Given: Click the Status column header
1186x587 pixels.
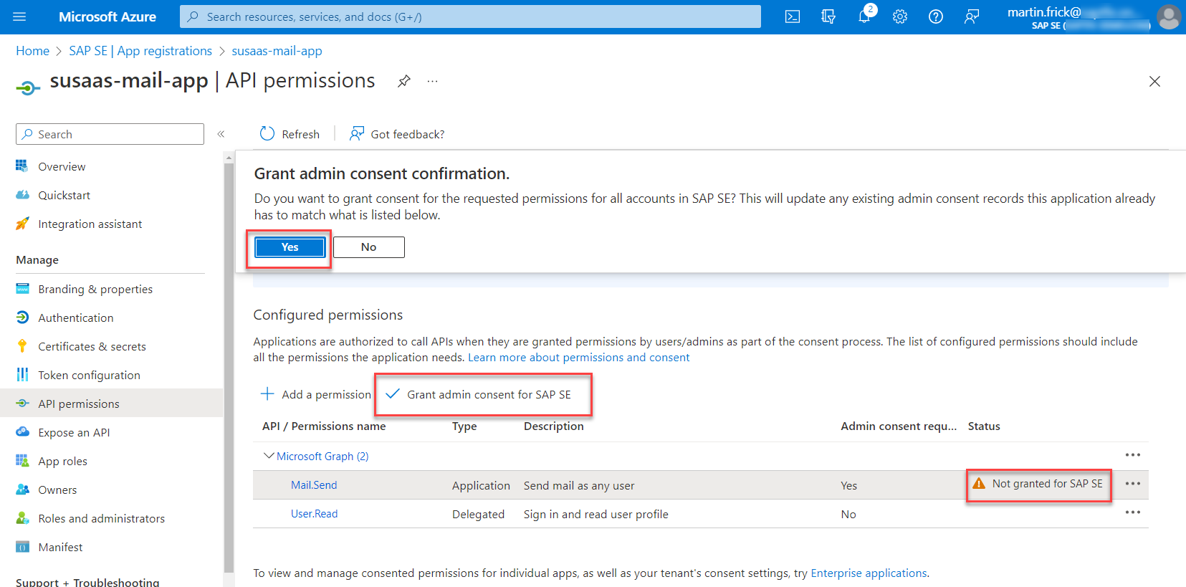Looking at the screenshot, I should tap(984, 426).
